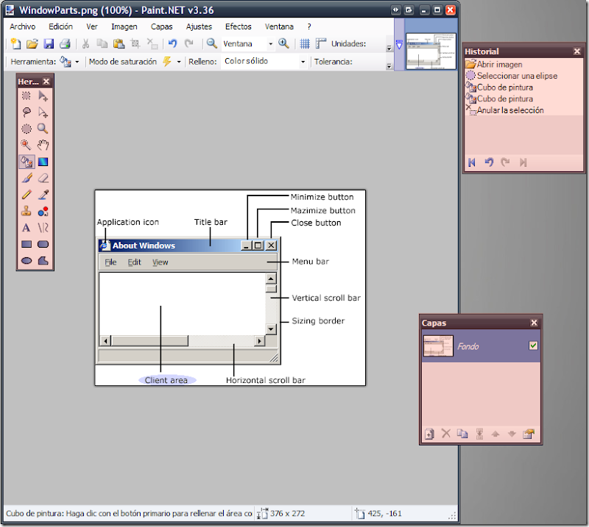Toggle visibility checkbox of Fondo layer
Viewport: 589px width, 527px height.
click(533, 345)
